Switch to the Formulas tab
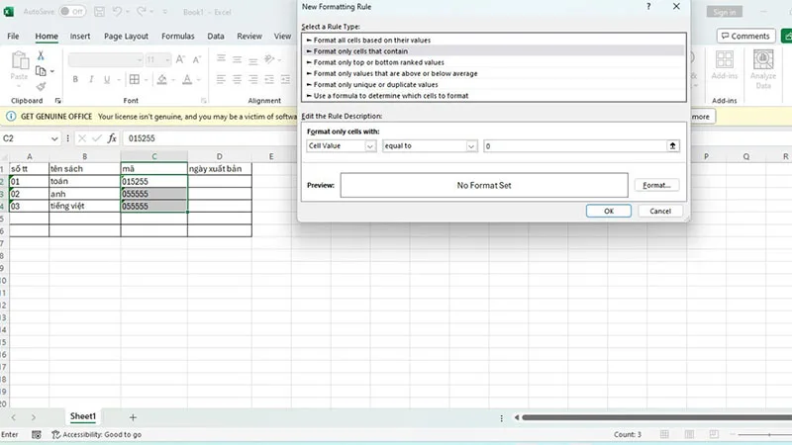This screenshot has width=792, height=445. pyautogui.click(x=178, y=36)
